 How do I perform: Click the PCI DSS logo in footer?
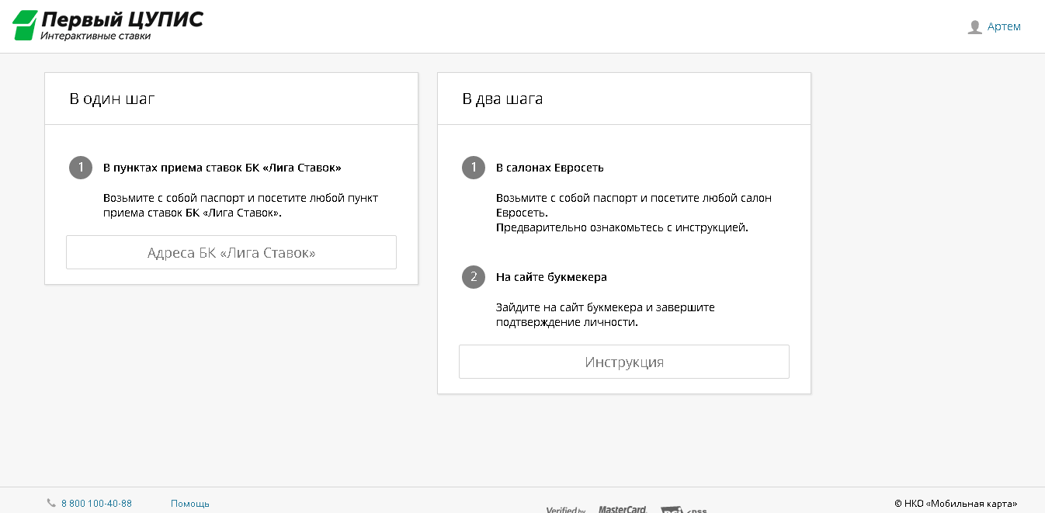(x=683, y=510)
